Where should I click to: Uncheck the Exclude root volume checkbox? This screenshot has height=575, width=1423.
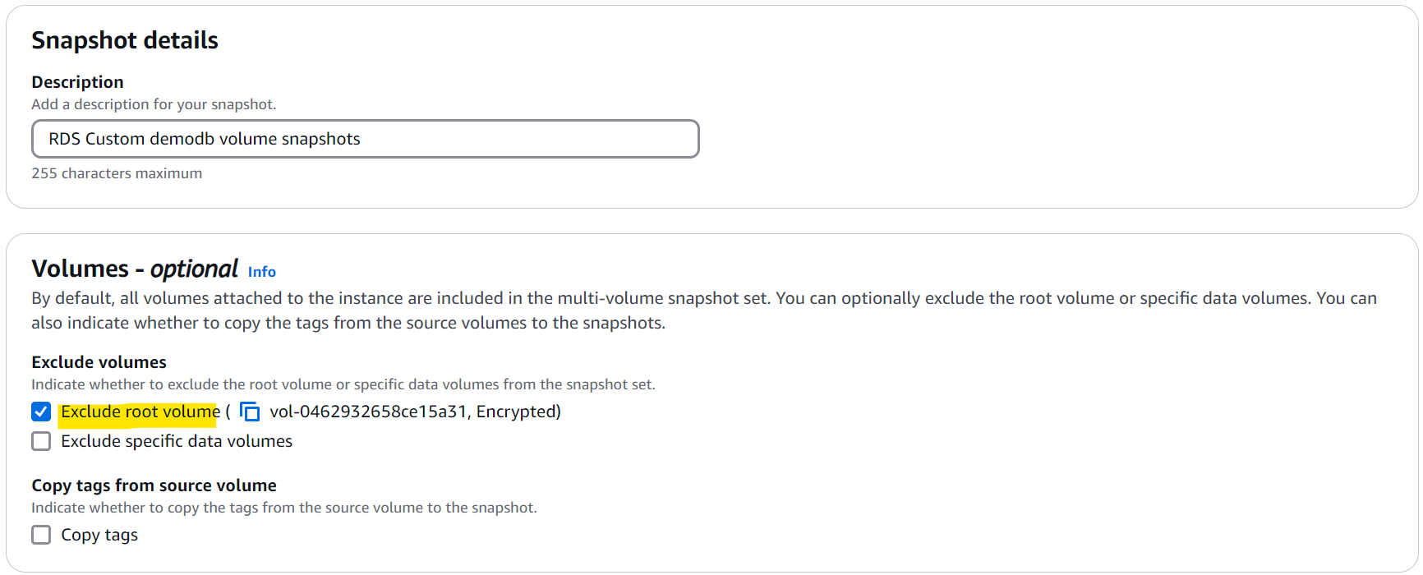coord(41,412)
